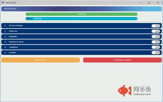The image size is (163, 102).
Task: Click the green Conectado status bar
Action: coord(81,14)
